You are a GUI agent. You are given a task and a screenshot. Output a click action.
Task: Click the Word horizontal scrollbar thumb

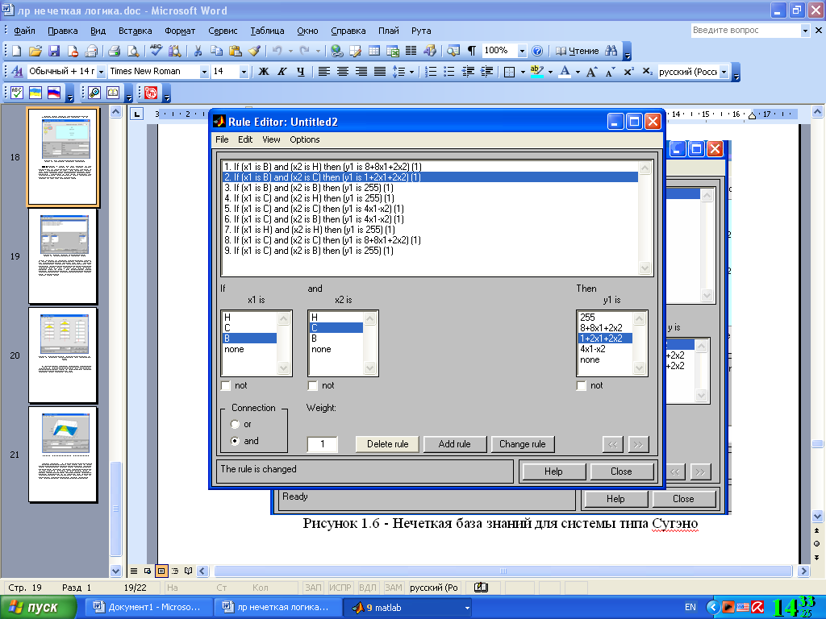coord(503,571)
